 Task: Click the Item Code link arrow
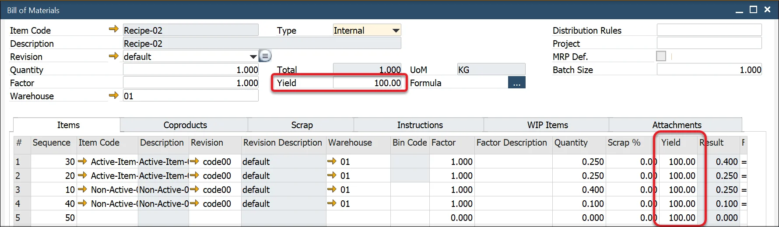click(113, 29)
